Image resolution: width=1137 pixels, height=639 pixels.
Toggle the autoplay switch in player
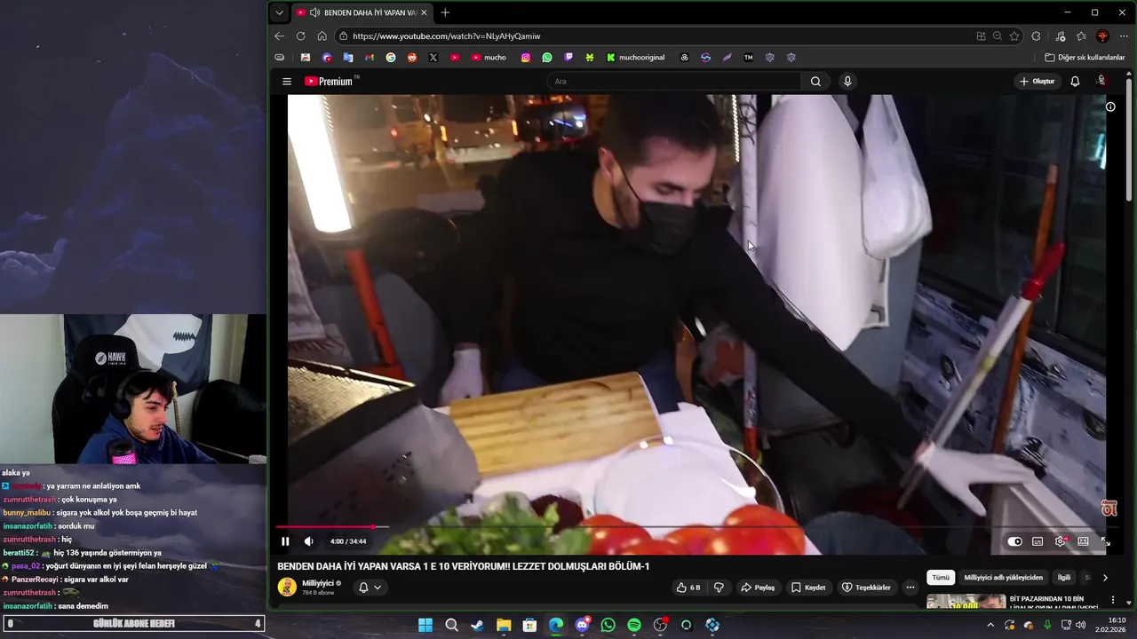tap(1014, 541)
